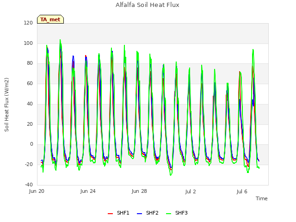Click the 60 y-axis tick label

coord(30,83)
